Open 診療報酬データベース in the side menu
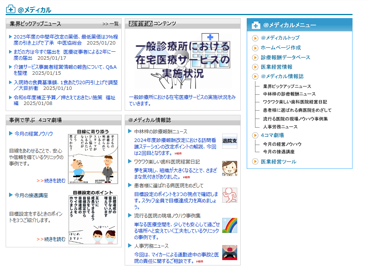This screenshot has height=273, width=368. tap(285, 57)
